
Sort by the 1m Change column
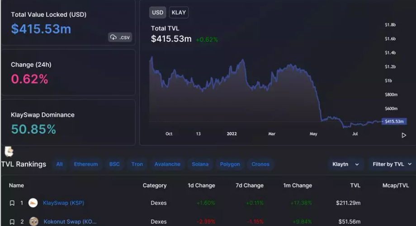[x=298, y=185]
